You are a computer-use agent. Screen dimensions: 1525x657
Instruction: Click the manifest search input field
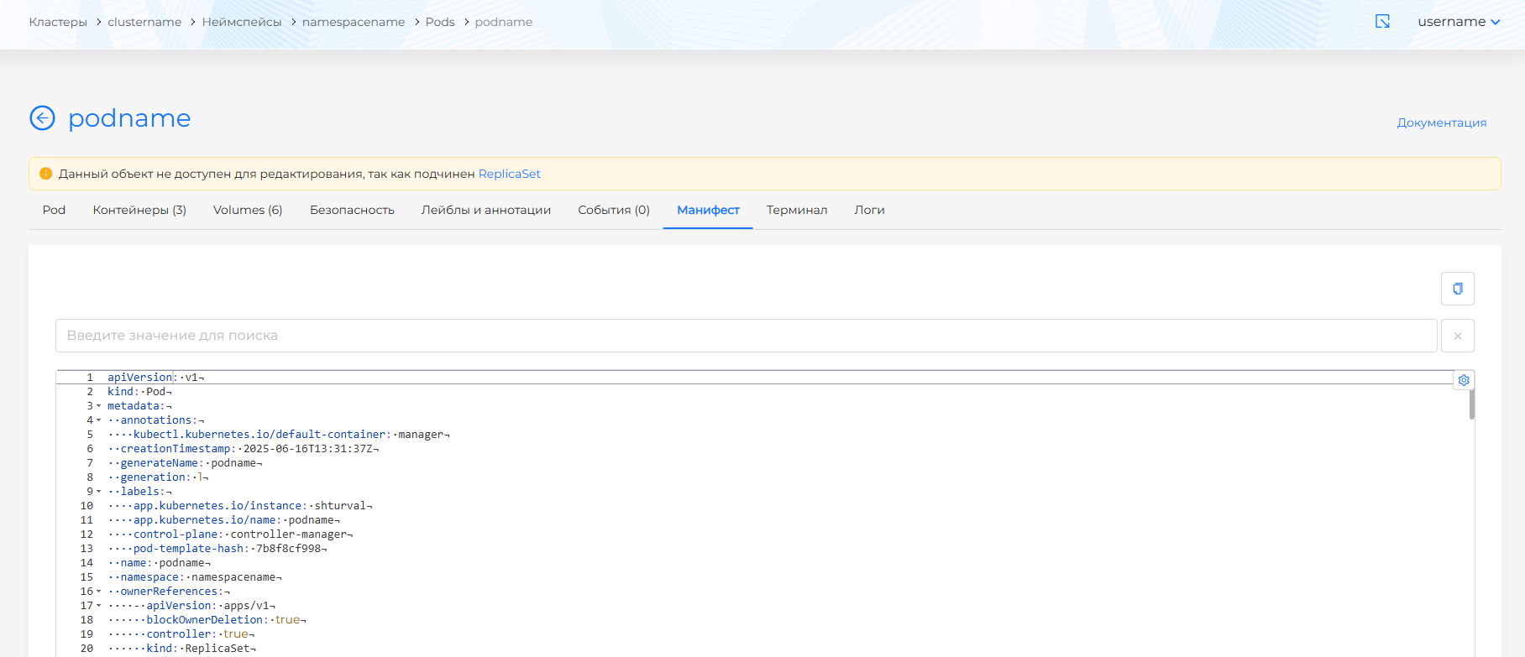pos(746,336)
